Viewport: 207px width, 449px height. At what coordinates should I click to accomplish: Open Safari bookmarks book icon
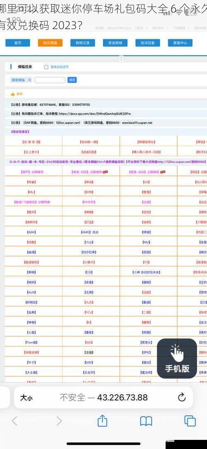(146, 421)
